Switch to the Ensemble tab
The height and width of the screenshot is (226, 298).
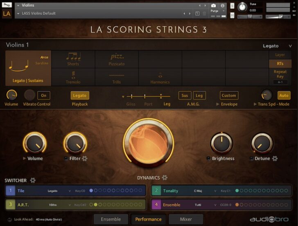(x=111, y=219)
